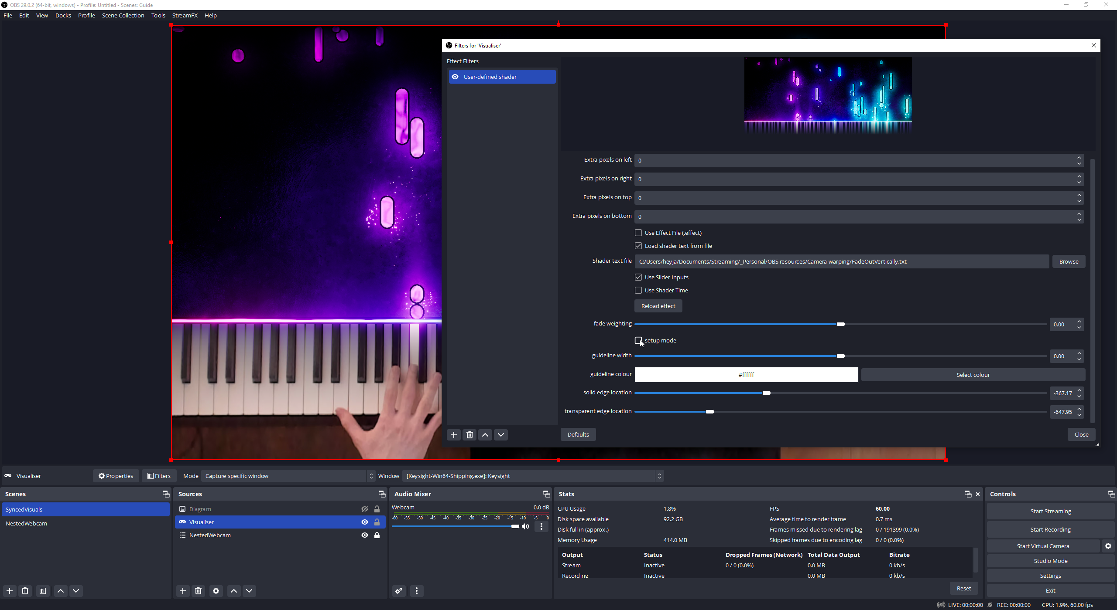Add a new effect filter
Viewport: 1117px width, 610px height.
tap(454, 435)
